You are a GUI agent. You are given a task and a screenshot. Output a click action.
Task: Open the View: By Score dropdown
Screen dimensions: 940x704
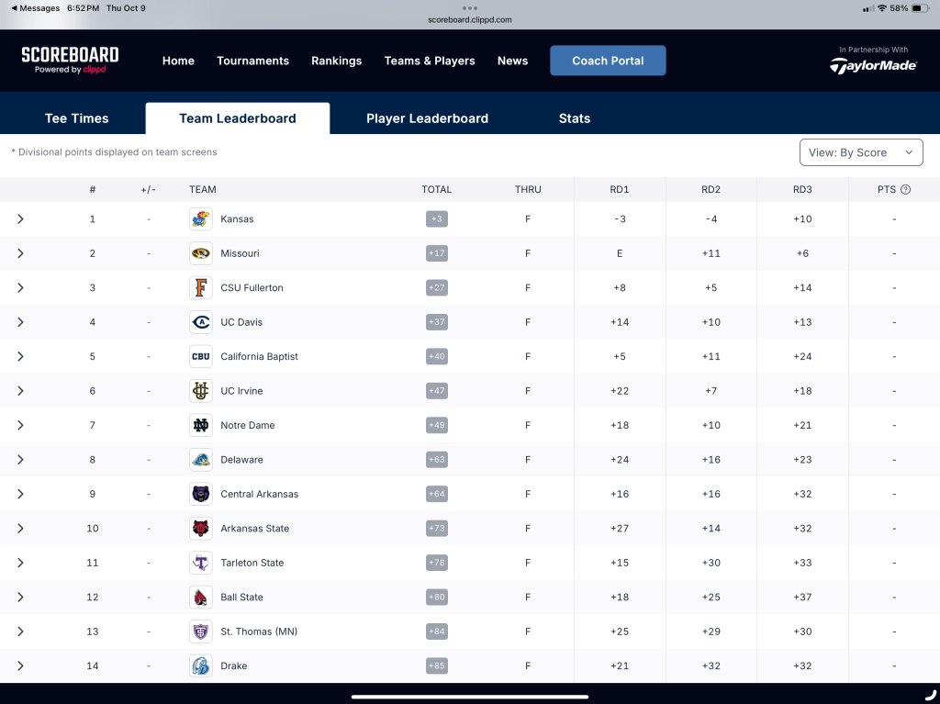[860, 152]
